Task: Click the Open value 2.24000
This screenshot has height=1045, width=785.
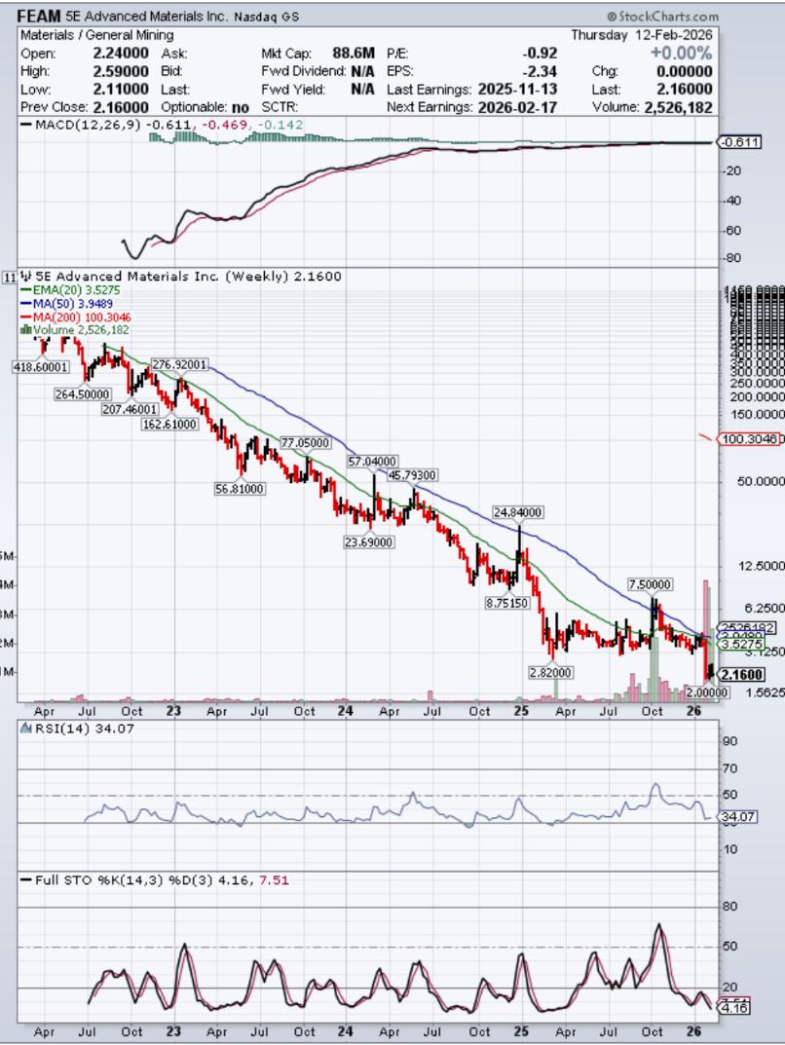Action: pyautogui.click(x=121, y=54)
